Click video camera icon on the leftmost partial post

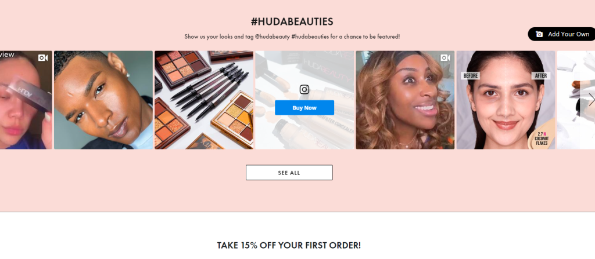[43, 57]
